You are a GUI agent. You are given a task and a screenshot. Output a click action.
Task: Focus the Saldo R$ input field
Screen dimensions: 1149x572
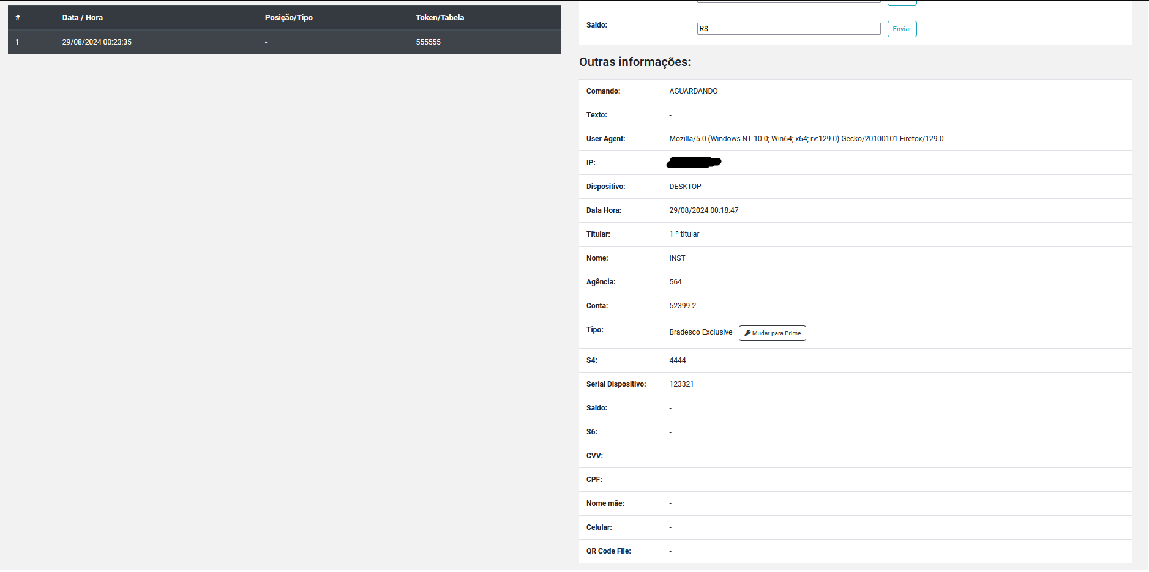[x=788, y=29]
